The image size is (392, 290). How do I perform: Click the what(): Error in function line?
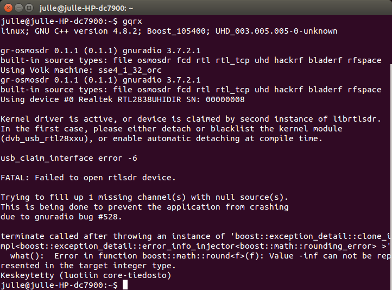point(200,256)
